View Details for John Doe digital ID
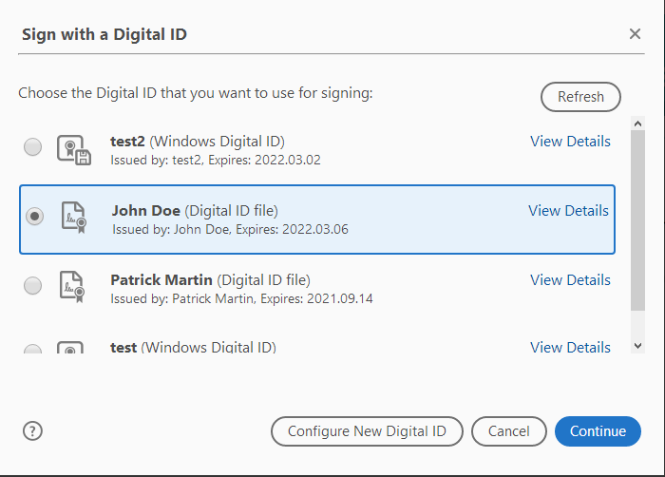665x477 pixels. click(568, 210)
